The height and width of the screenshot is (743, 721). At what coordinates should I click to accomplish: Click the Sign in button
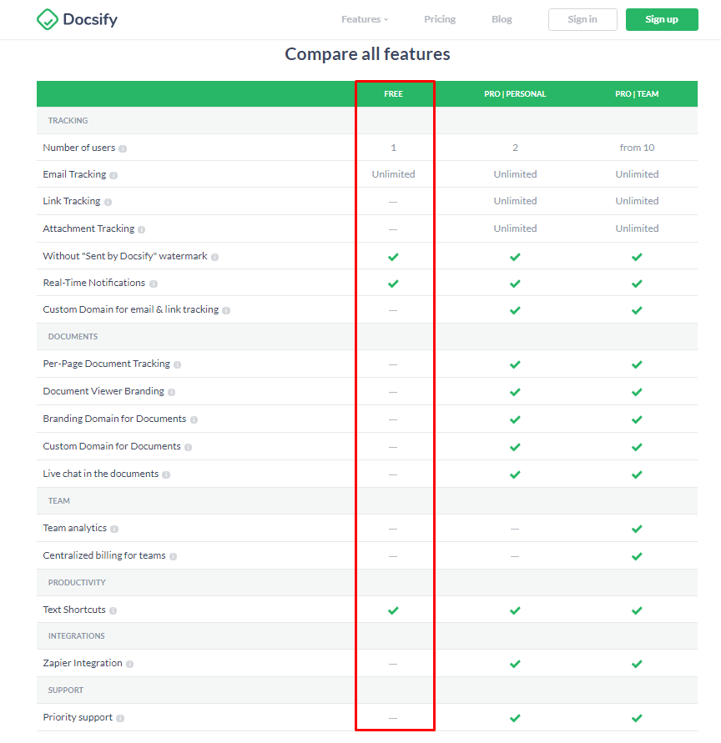click(582, 19)
